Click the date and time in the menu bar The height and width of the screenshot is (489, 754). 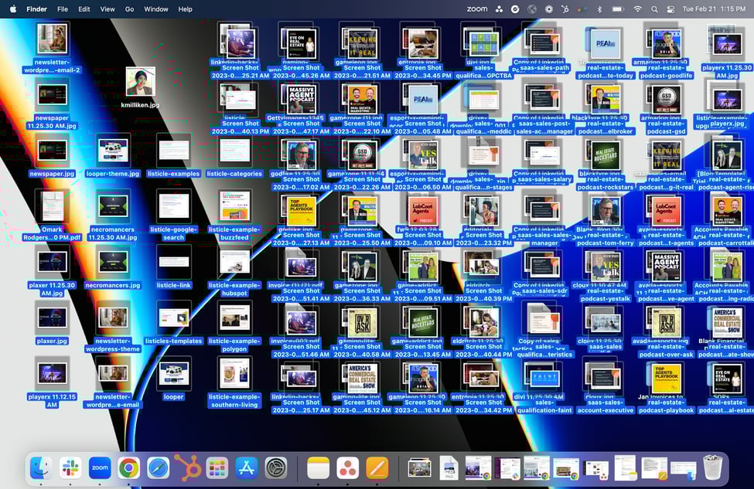[x=714, y=8]
